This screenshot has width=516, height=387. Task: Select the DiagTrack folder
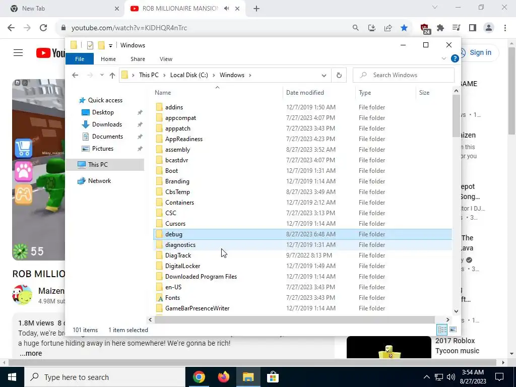point(302,255)
